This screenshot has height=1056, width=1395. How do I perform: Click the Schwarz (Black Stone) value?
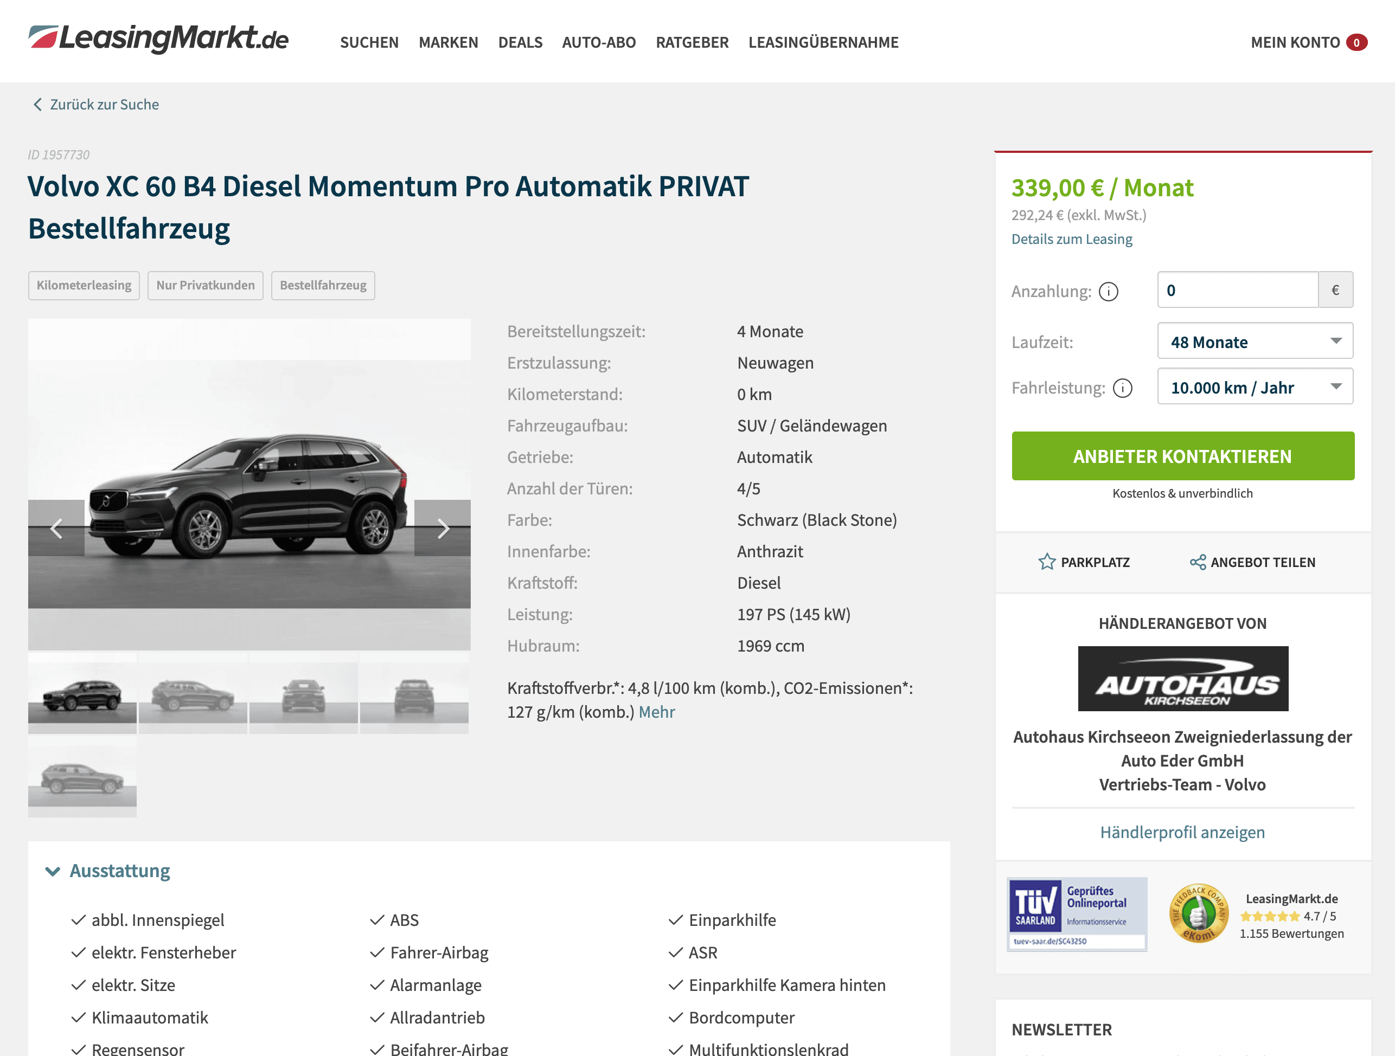817,520
